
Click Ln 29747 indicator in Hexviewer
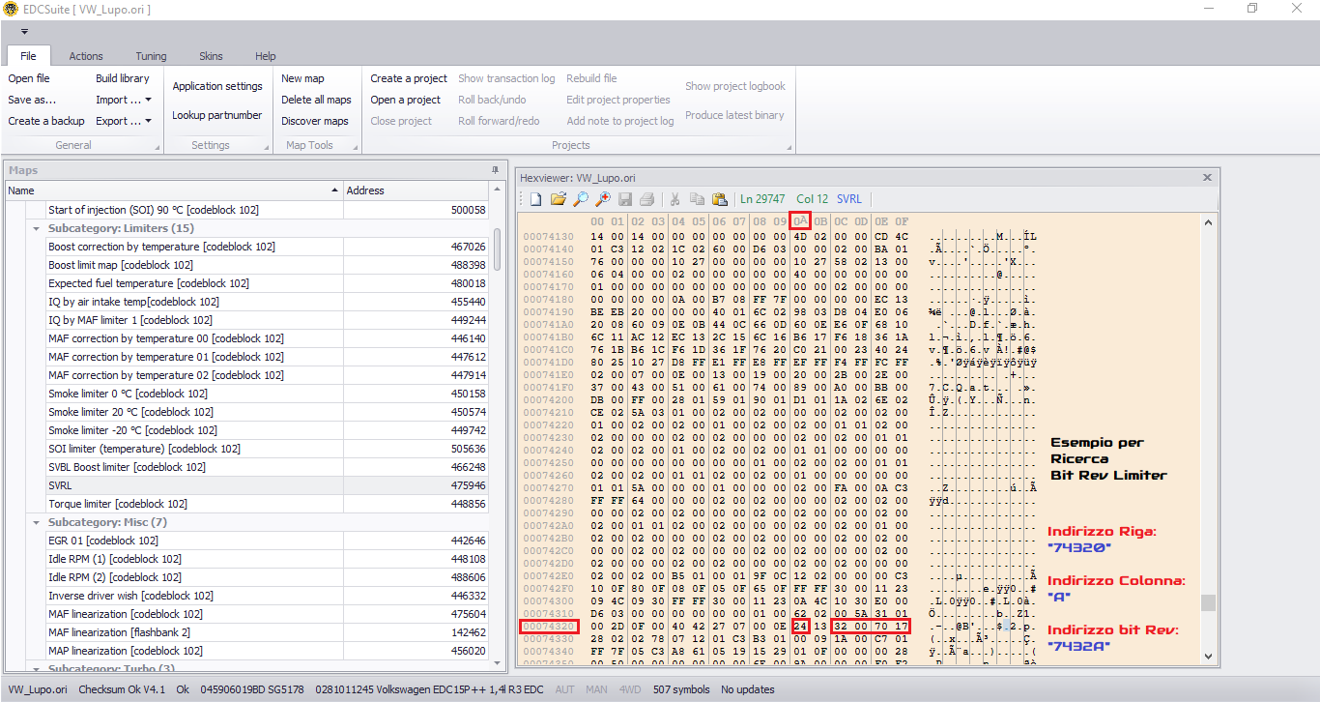(x=762, y=199)
